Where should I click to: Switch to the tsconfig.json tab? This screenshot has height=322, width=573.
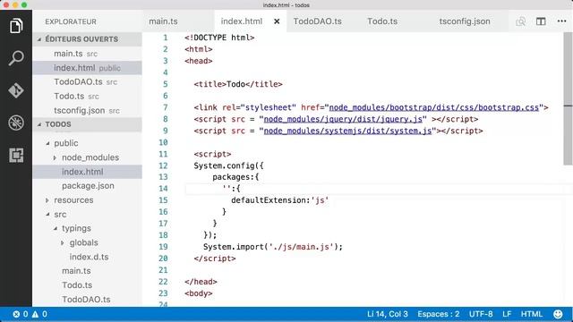[x=465, y=21]
